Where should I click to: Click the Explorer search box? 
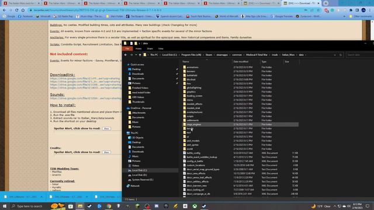coord(360,55)
